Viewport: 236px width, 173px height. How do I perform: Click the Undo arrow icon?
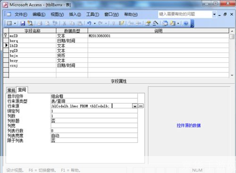(89, 24)
